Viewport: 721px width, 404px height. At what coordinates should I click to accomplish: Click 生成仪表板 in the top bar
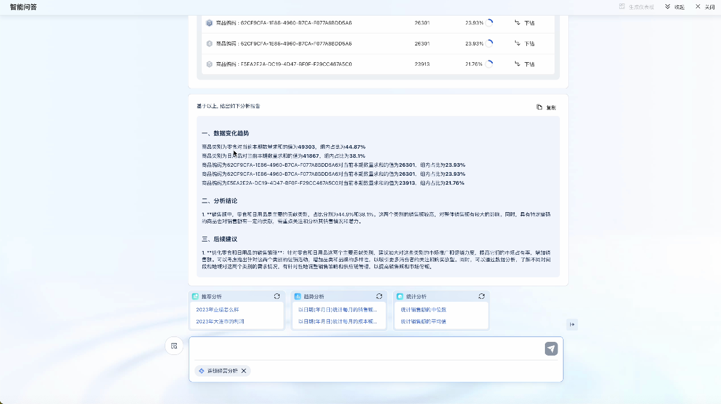(x=637, y=7)
